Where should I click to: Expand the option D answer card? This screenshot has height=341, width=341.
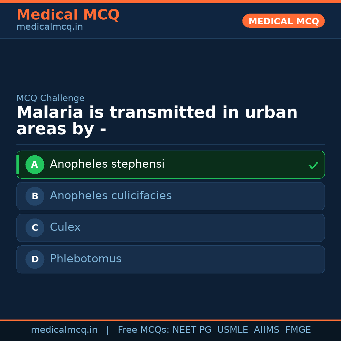tap(170, 259)
